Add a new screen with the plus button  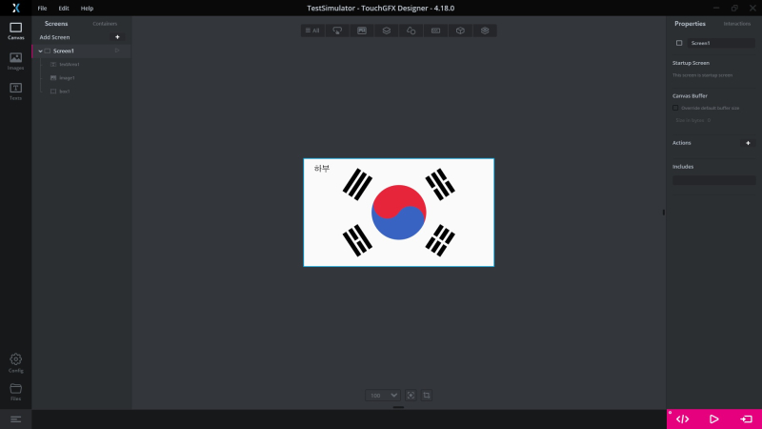117,37
